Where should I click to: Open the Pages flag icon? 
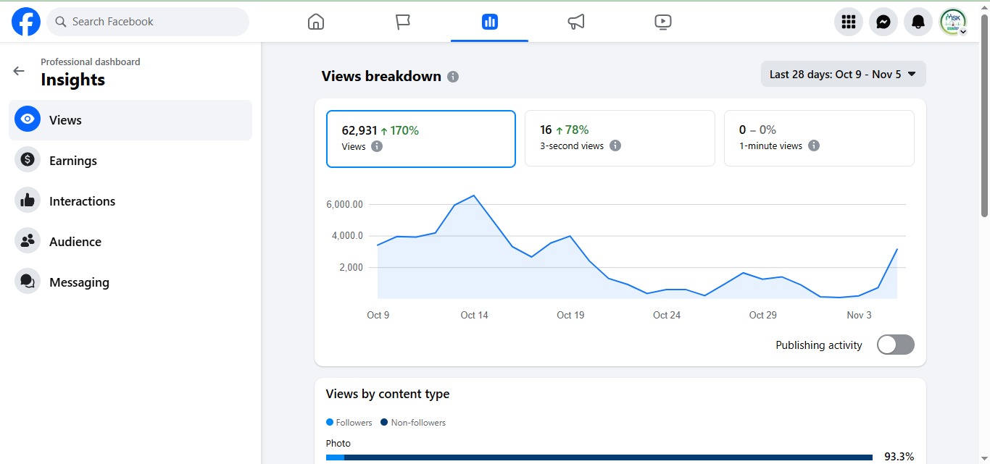[x=403, y=22]
